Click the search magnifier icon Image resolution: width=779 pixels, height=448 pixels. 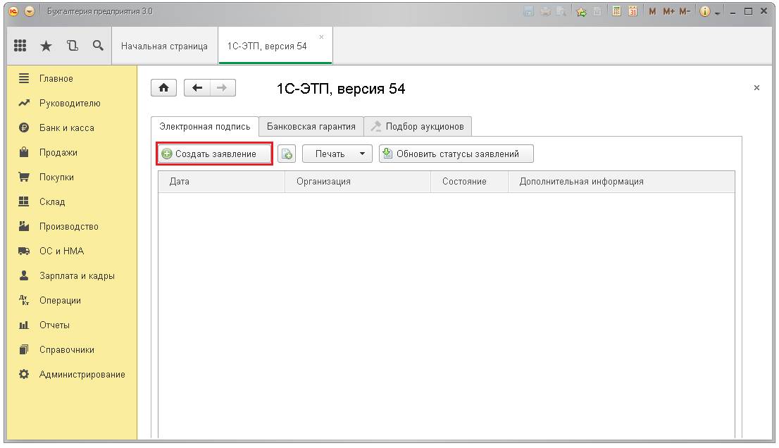(98, 46)
